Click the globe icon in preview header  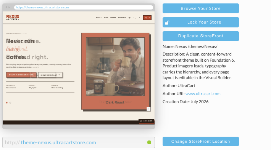129,18
